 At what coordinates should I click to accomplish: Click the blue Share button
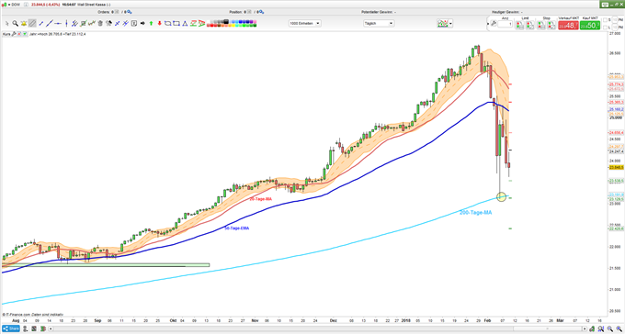[x=10, y=328]
